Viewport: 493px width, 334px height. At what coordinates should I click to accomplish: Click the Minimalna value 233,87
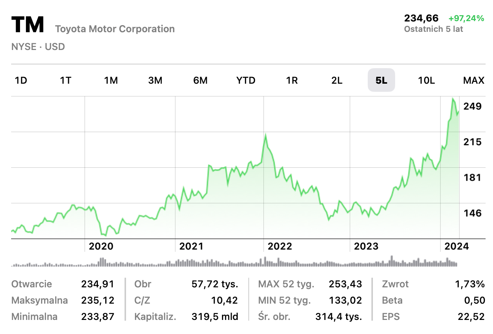(97, 317)
